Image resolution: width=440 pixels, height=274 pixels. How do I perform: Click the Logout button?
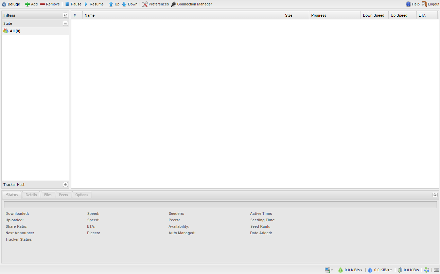430,4
